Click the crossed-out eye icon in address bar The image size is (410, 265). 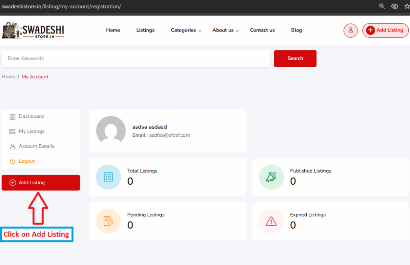(x=394, y=6)
